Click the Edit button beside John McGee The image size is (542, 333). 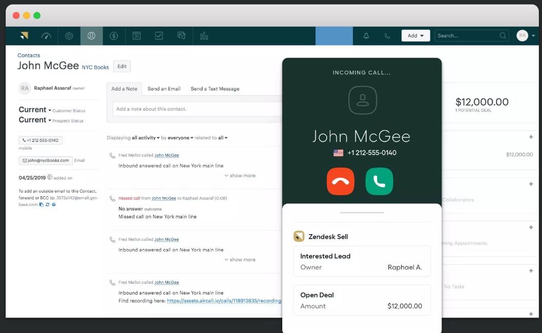click(x=122, y=67)
